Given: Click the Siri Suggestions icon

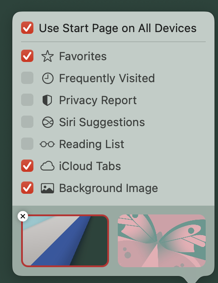Looking at the screenshot, I should [47, 122].
